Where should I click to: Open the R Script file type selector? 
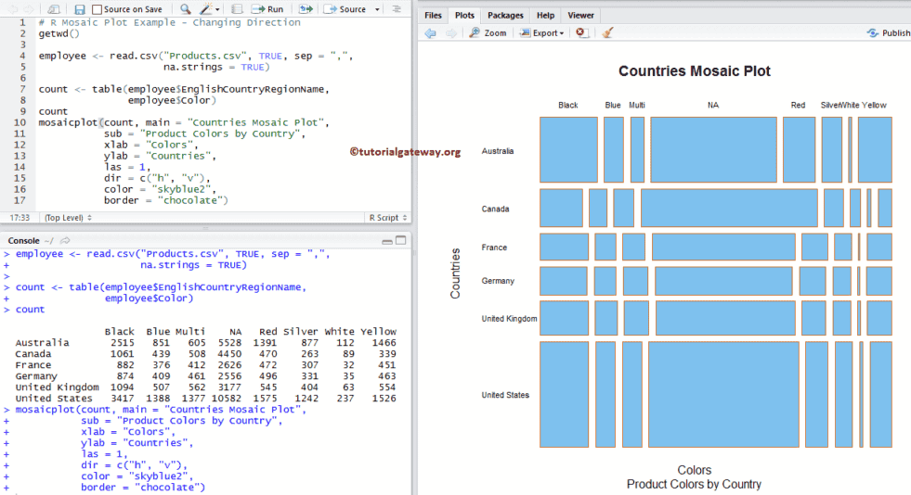[387, 218]
